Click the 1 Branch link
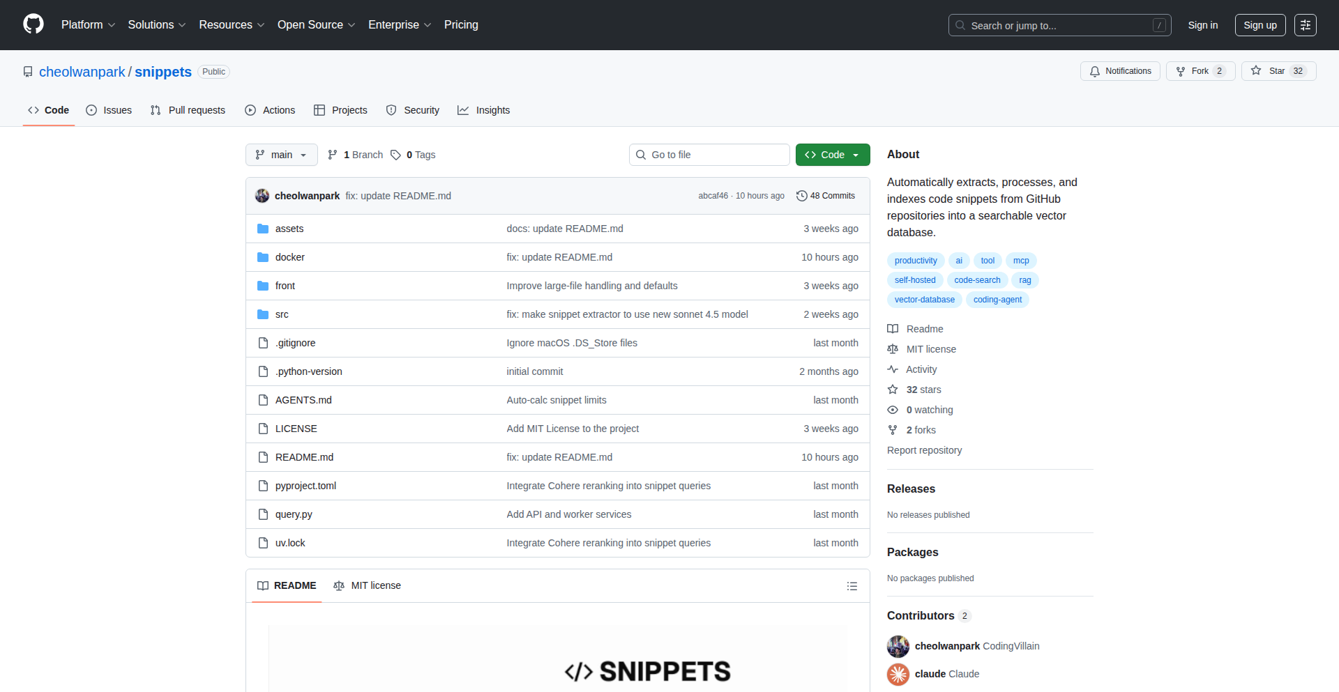This screenshot has width=1339, height=692. coord(356,155)
